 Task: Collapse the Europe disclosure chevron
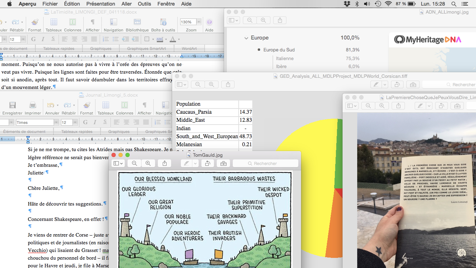[246, 38]
